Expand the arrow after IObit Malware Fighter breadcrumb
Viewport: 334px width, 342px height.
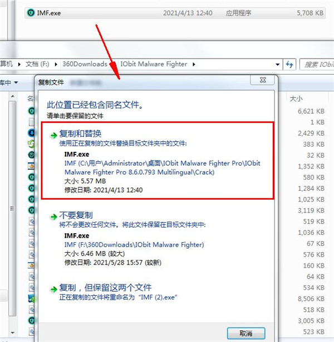coord(194,64)
